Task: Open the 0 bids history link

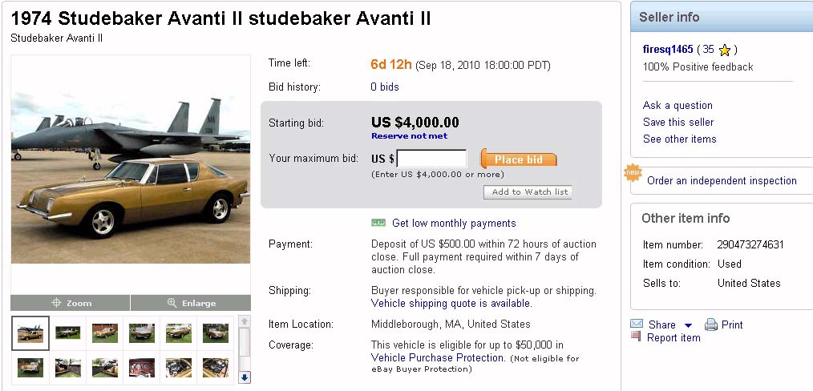Action: pos(384,87)
